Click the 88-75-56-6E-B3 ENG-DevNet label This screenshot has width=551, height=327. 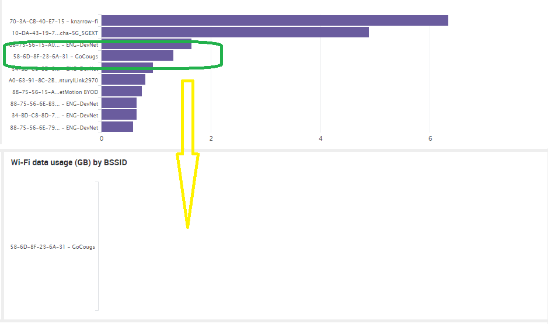tap(54, 104)
